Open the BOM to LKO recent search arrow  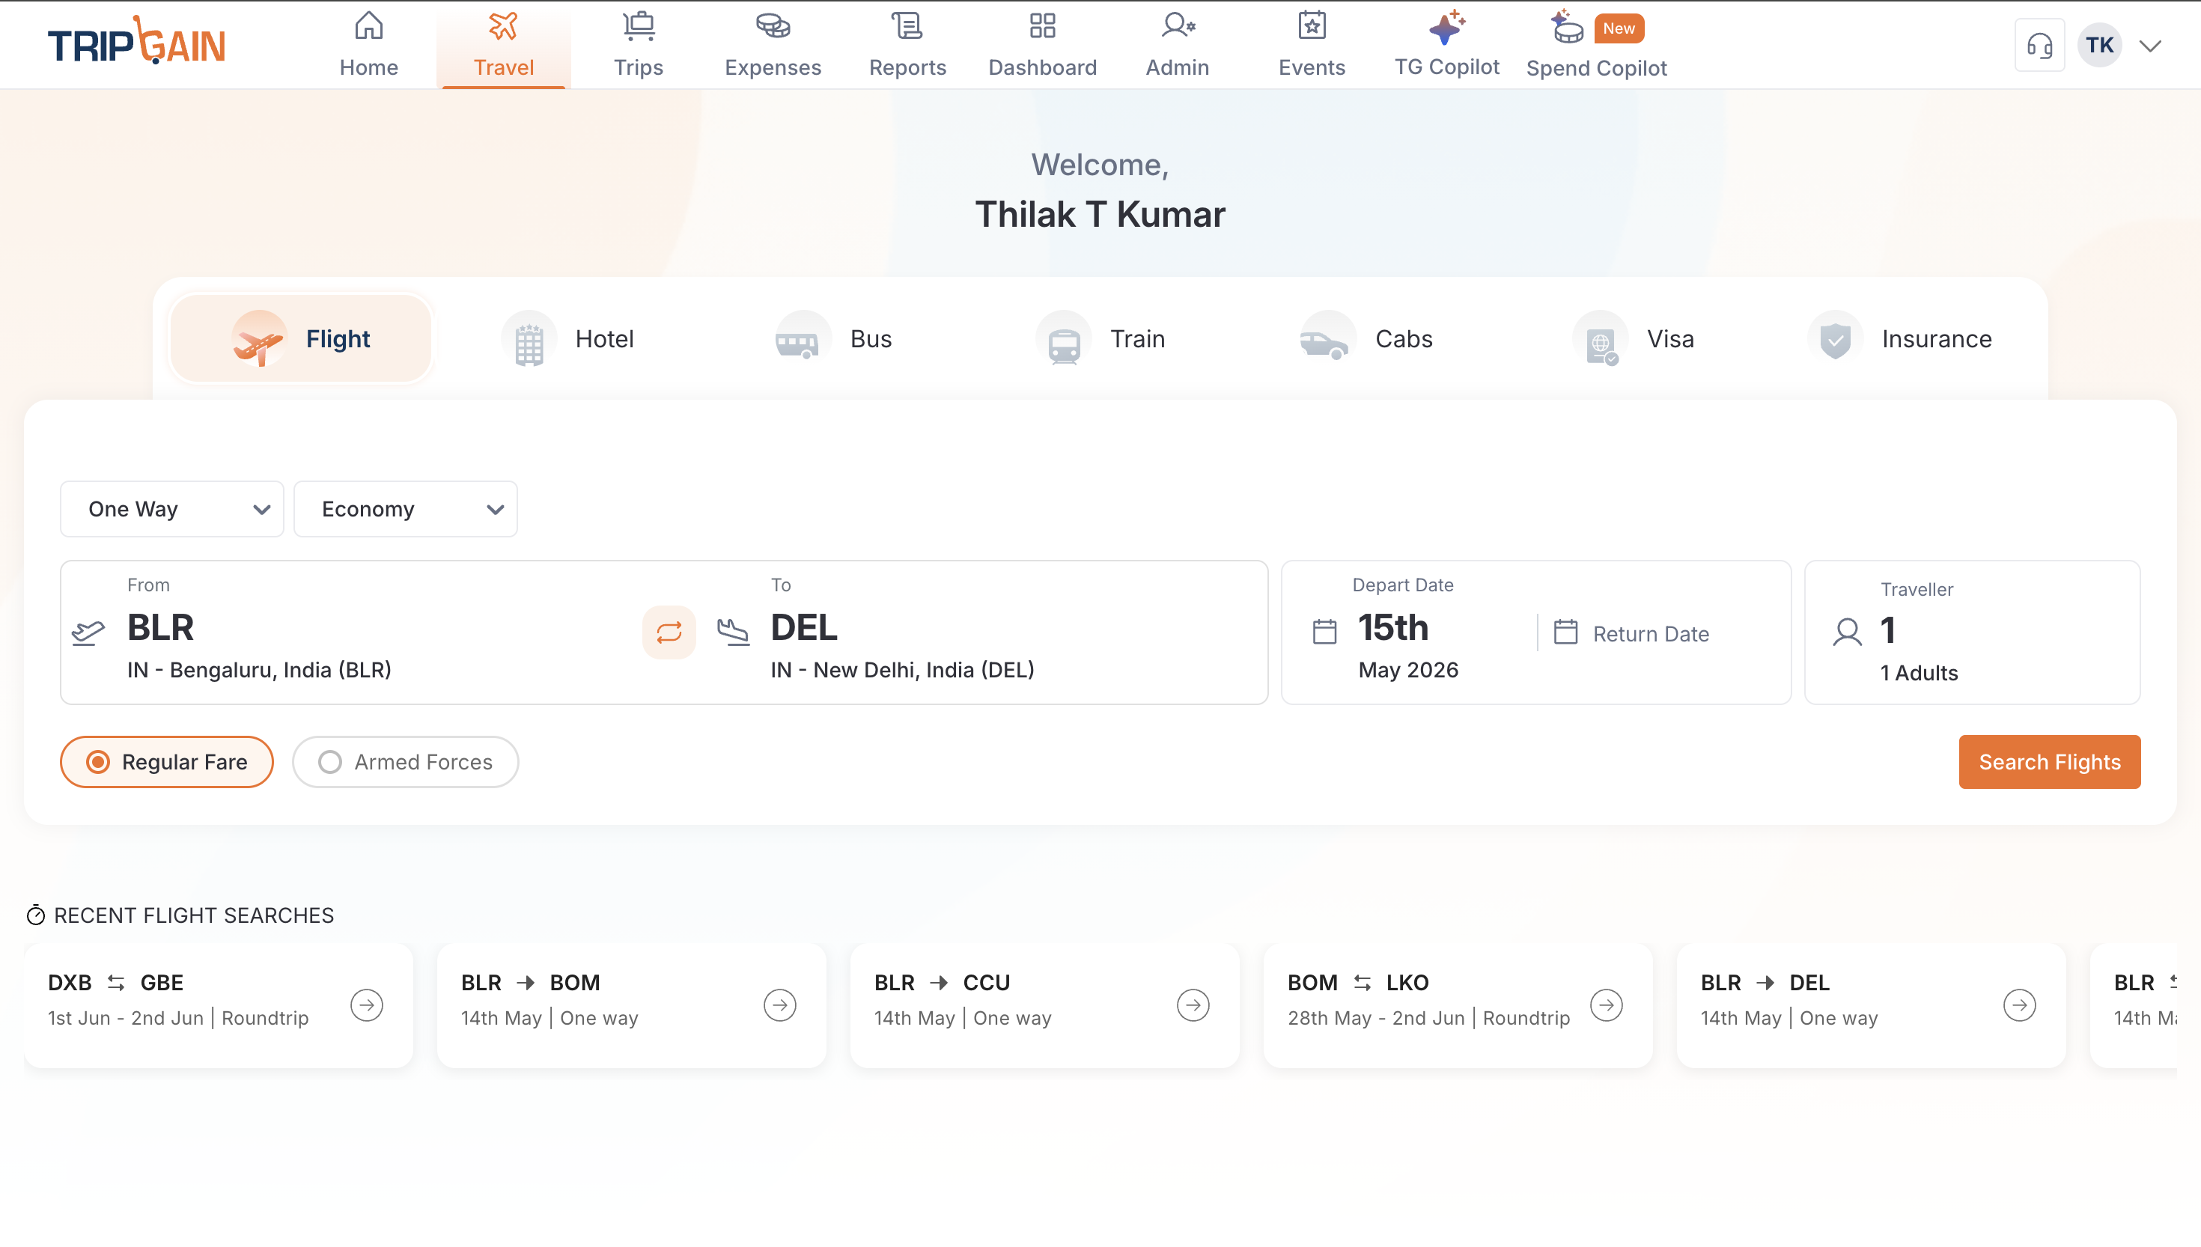[x=1607, y=1004]
